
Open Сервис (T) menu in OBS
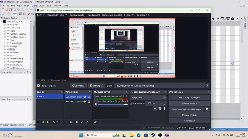click(129, 15)
